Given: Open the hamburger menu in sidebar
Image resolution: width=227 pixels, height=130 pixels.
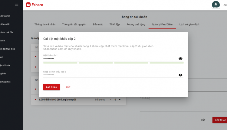Looking at the screenshot, I should point(17,5).
